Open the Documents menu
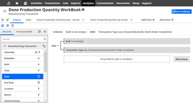The width and height of the screenshot is (193, 103). point(123,3)
